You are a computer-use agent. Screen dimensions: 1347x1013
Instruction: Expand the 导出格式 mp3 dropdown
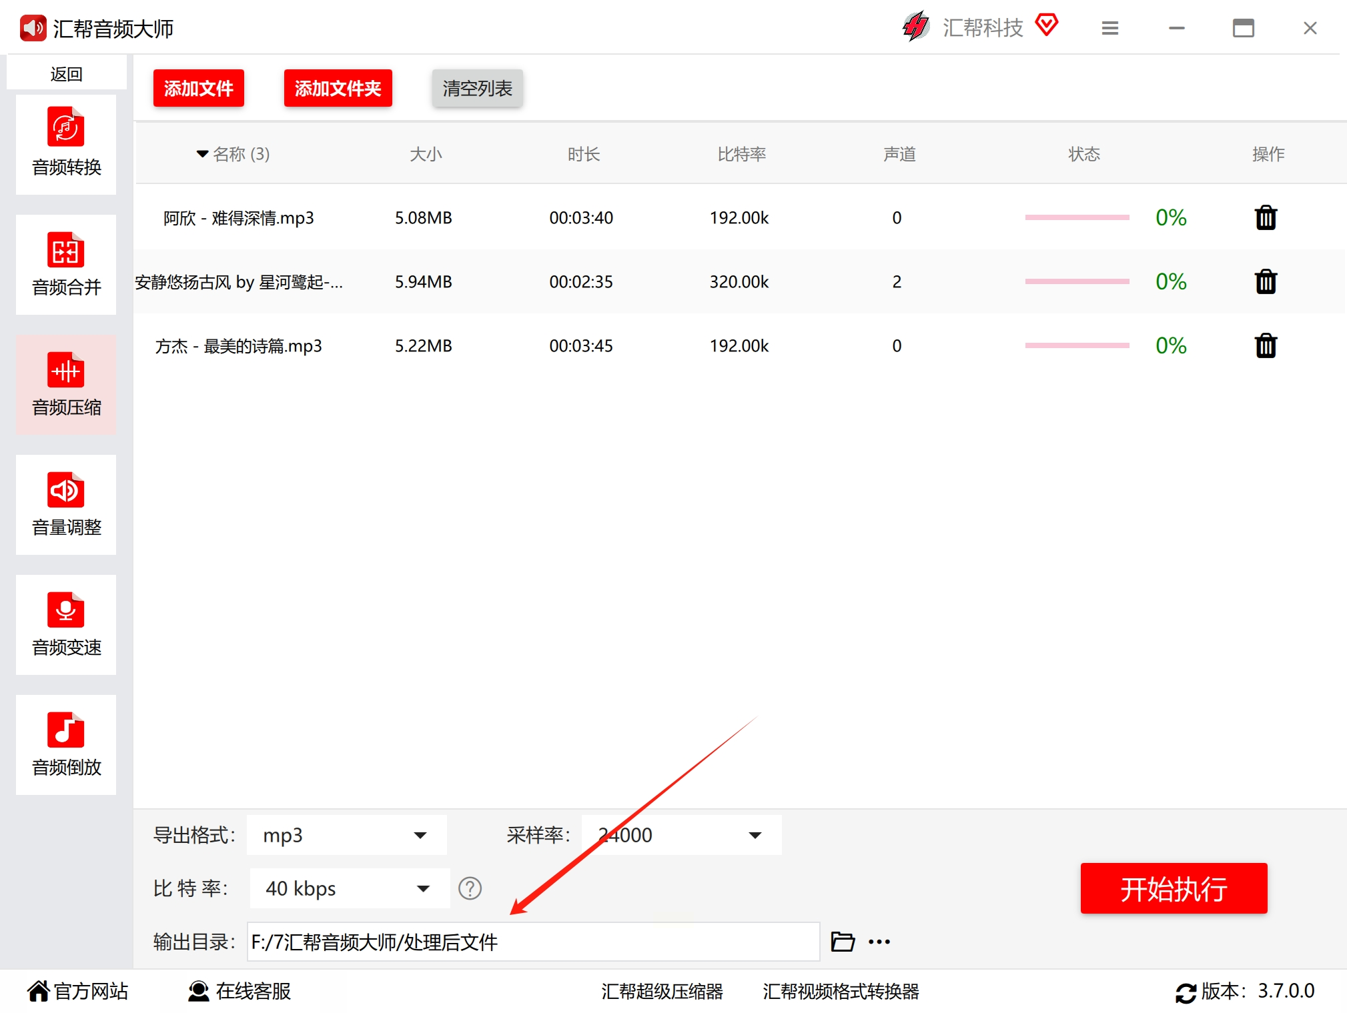click(346, 835)
